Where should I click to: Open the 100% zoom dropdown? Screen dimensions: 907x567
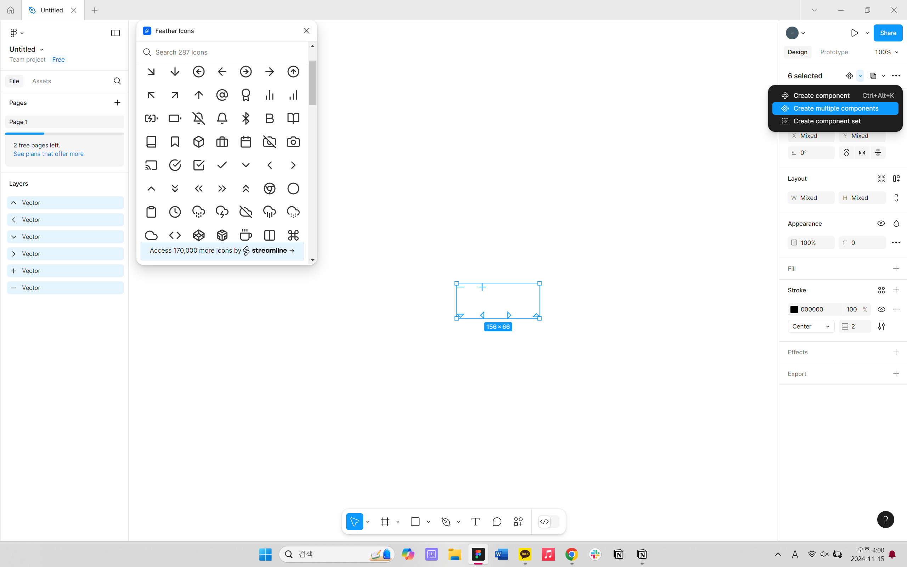click(x=886, y=52)
